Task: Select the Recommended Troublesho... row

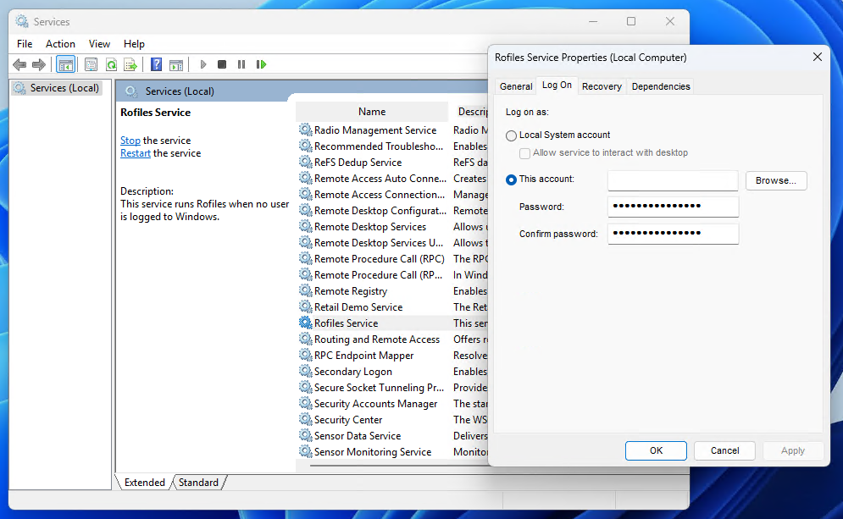Action: point(392,146)
